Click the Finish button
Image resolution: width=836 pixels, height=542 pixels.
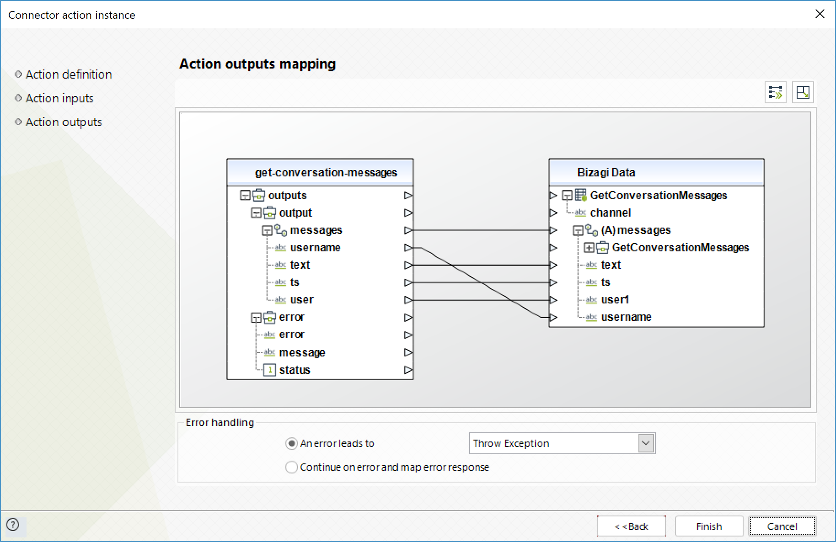709,526
